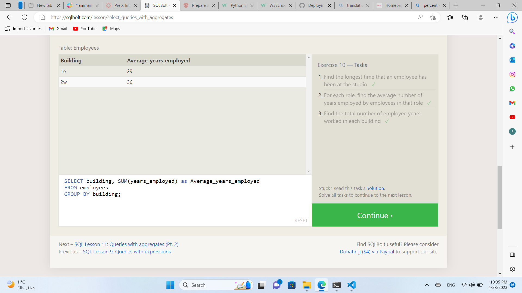Click the RESET button in editor
Viewport: 522px width, 293px height.
pos(301,220)
